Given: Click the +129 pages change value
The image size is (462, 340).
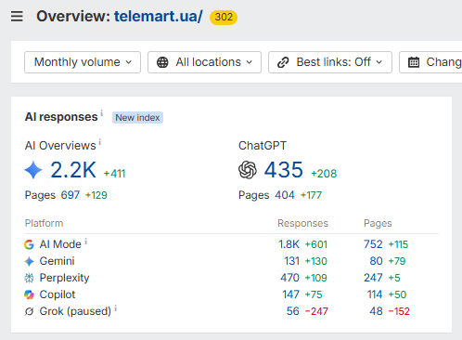Looking at the screenshot, I should (x=96, y=195).
